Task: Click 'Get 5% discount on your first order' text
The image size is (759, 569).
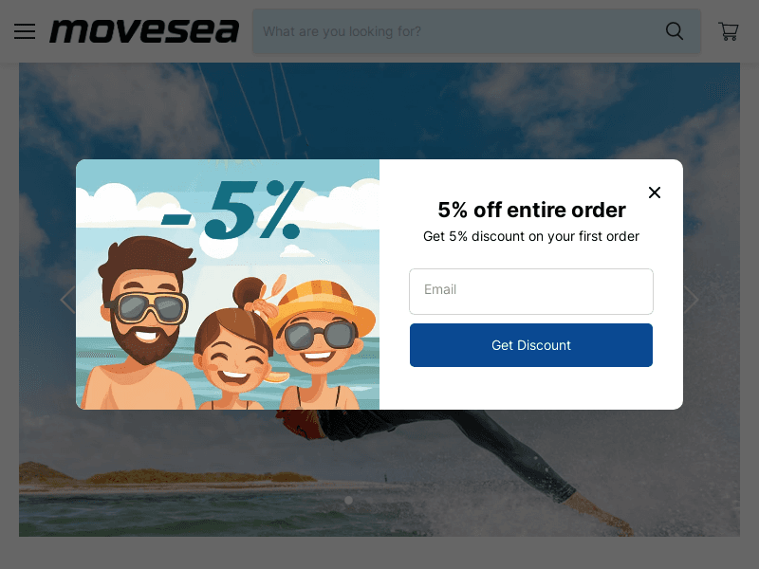Action: tap(531, 236)
